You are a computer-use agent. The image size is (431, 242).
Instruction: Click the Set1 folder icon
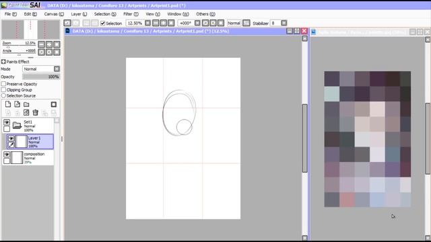(17, 126)
